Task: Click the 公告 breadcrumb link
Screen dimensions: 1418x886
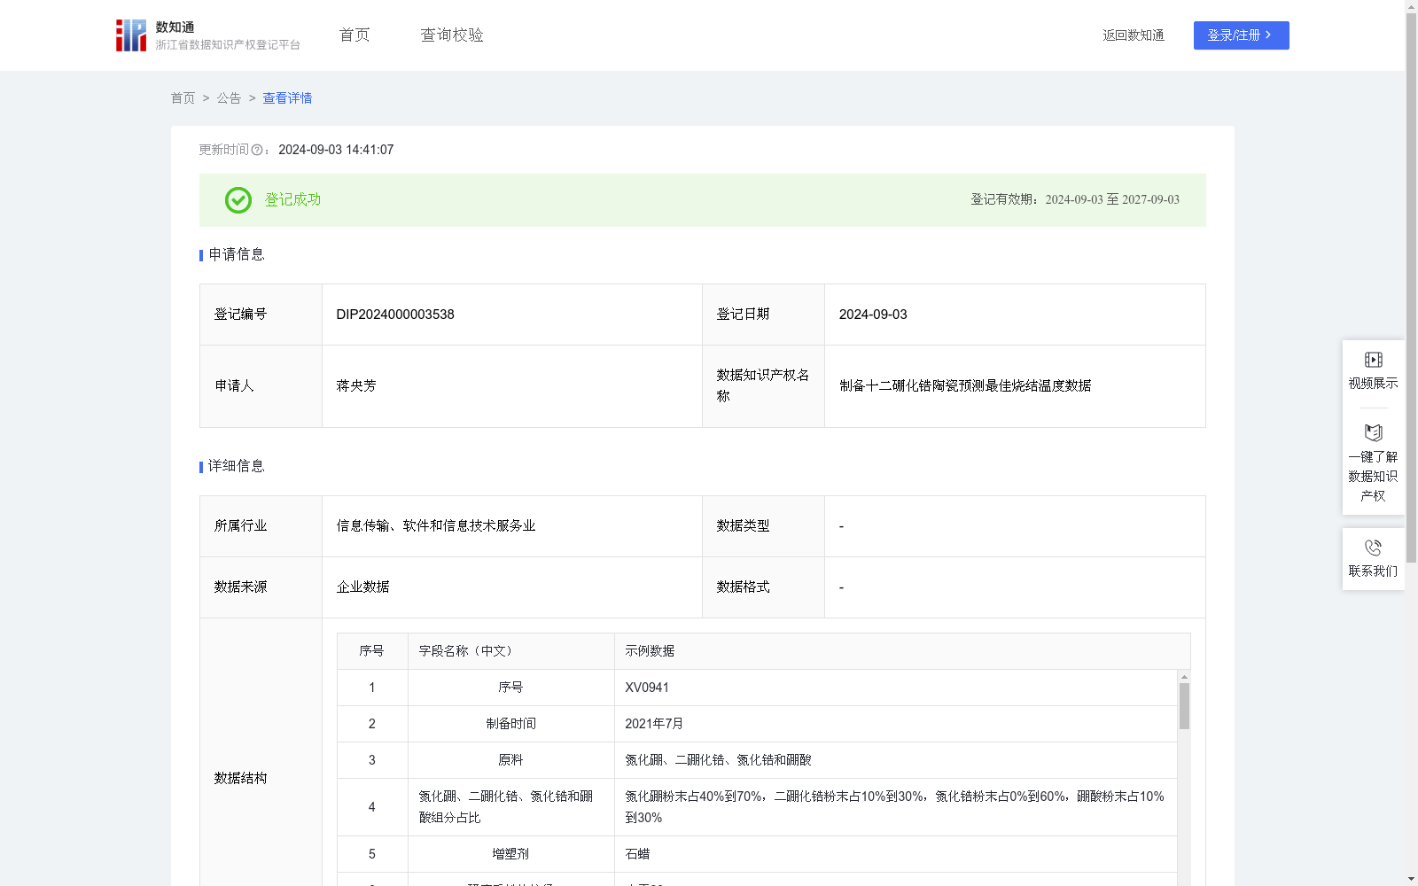Action: [x=229, y=98]
